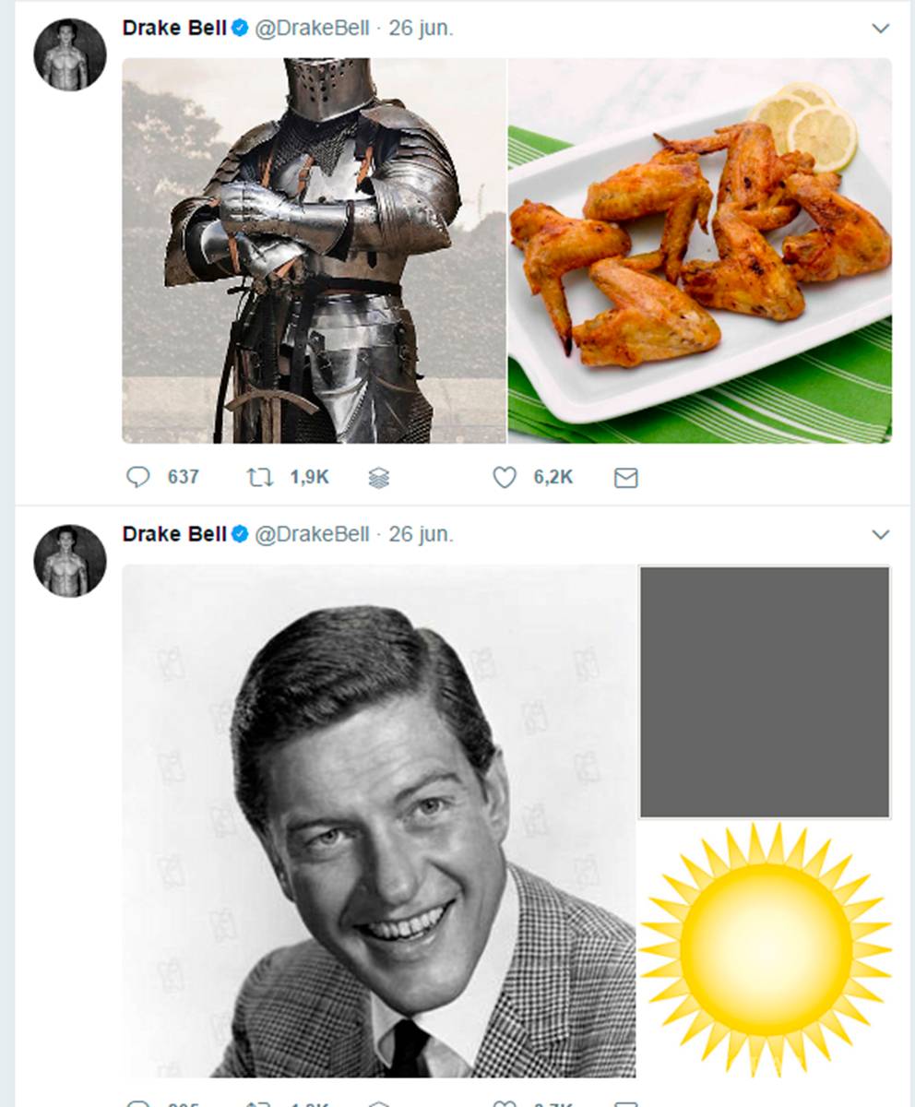Viewport: 915px width, 1107px height.
Task: Open Drake Bell's avatar on the first tweet
Action: click(70, 54)
